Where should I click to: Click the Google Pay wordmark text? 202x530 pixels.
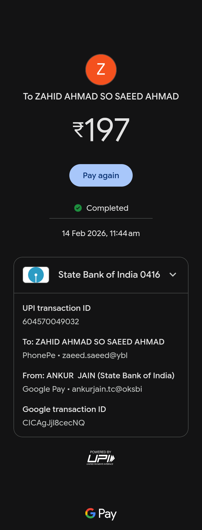coord(107,514)
